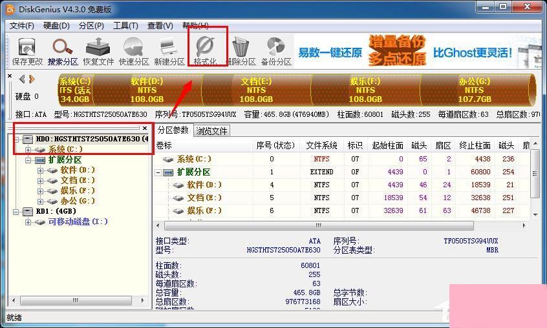547x328 pixels.
Task: Expand the 可移动磁盘(I:) tree node
Action: pyautogui.click(x=28, y=222)
